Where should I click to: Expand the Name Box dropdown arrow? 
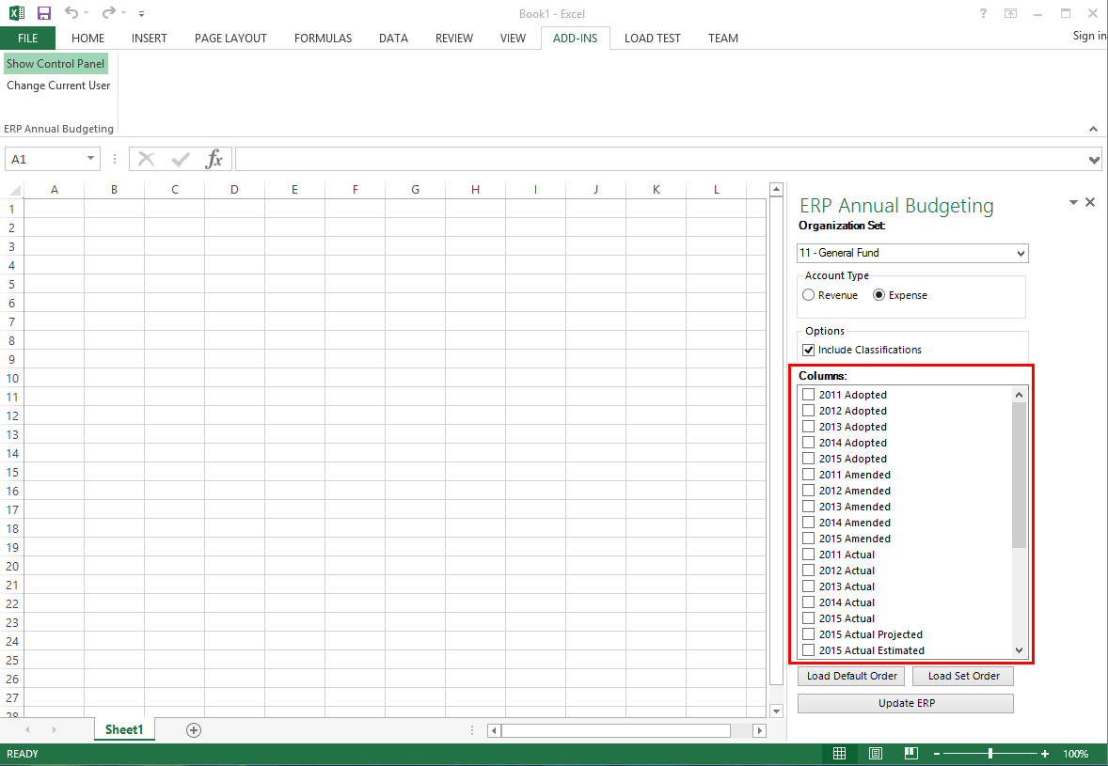point(90,159)
